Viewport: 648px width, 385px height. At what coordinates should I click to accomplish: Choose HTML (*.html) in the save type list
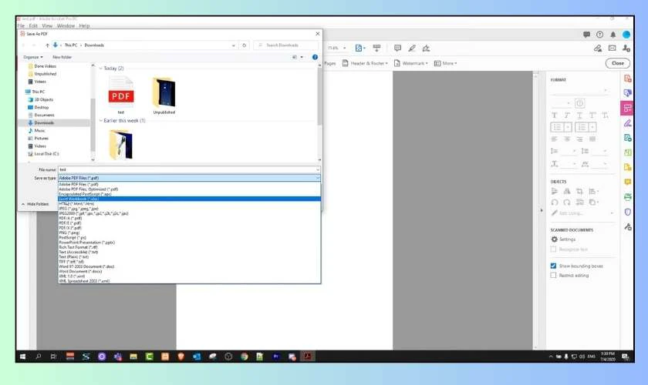pos(189,204)
